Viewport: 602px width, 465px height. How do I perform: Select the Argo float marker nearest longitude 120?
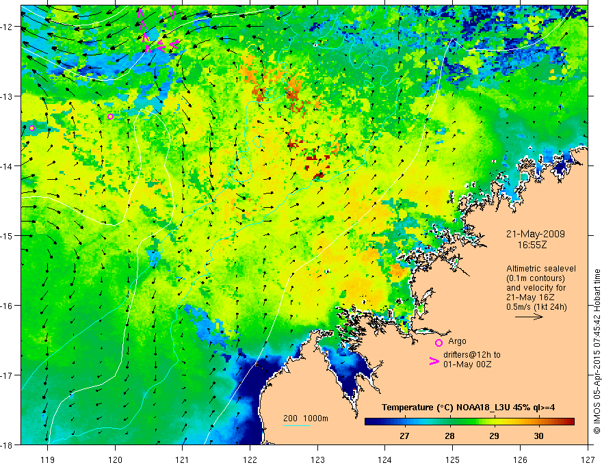pos(111,117)
